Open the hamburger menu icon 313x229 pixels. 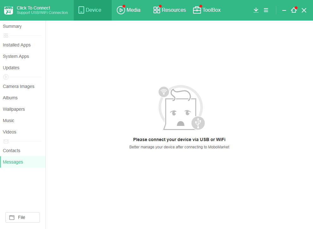(x=266, y=10)
